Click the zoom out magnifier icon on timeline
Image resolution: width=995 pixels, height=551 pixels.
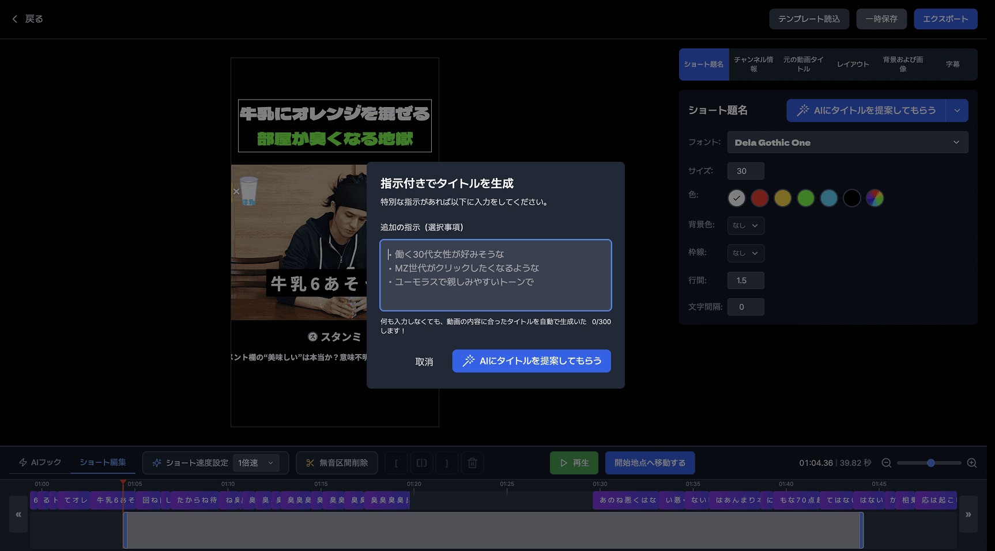(886, 462)
